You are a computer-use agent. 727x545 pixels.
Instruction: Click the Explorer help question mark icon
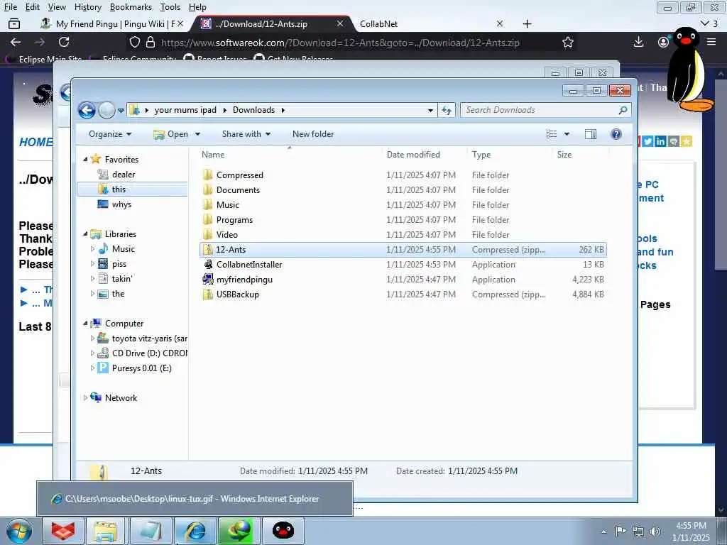pos(616,134)
